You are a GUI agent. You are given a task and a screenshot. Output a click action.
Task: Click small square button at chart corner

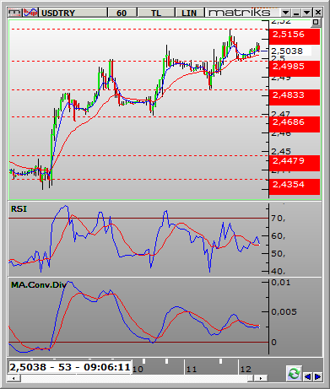click(316, 23)
